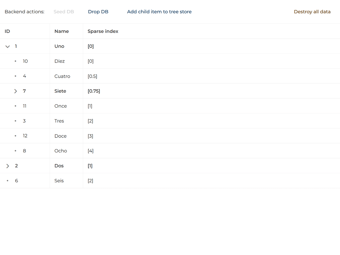The height and width of the screenshot is (255, 340).
Task: Click the Sparse index column header
Action: tap(103, 31)
